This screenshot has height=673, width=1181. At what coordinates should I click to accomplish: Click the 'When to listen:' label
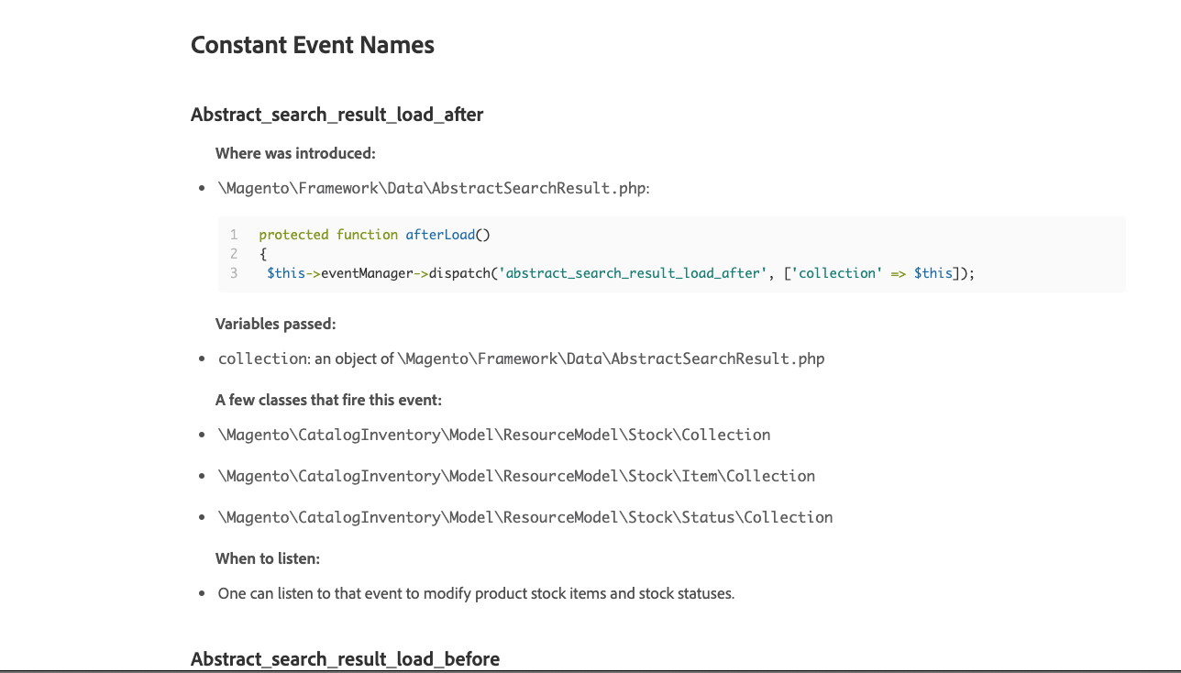(x=268, y=558)
